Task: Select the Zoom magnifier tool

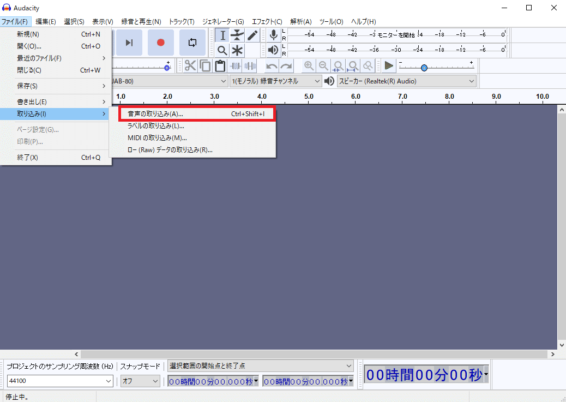Action: pyautogui.click(x=222, y=51)
